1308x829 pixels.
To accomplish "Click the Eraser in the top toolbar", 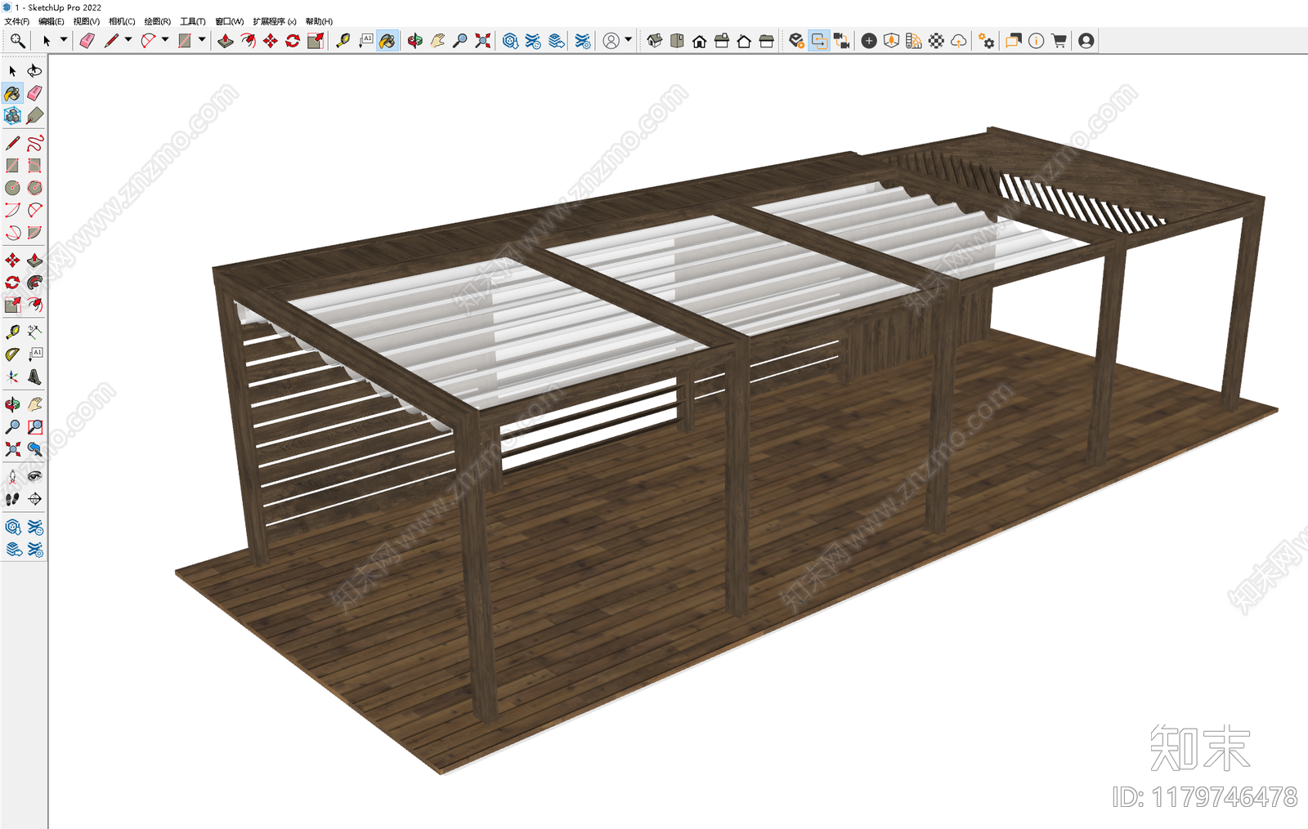I will pyautogui.click(x=87, y=41).
